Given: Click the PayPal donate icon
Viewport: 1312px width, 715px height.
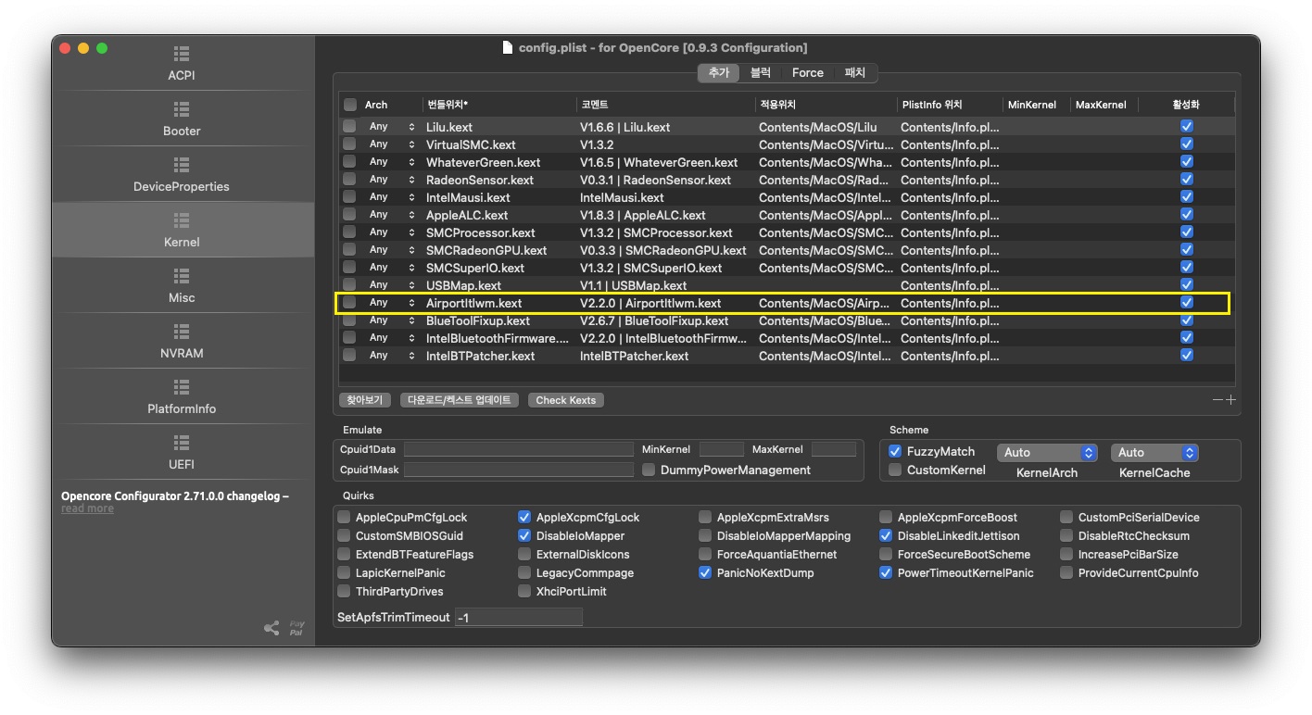Looking at the screenshot, I should pos(296,628).
